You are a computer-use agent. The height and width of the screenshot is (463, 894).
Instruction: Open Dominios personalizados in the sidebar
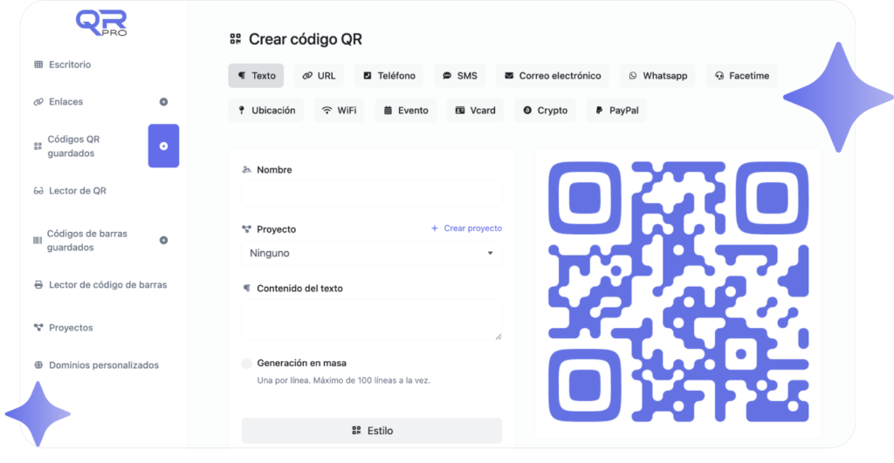coord(96,365)
